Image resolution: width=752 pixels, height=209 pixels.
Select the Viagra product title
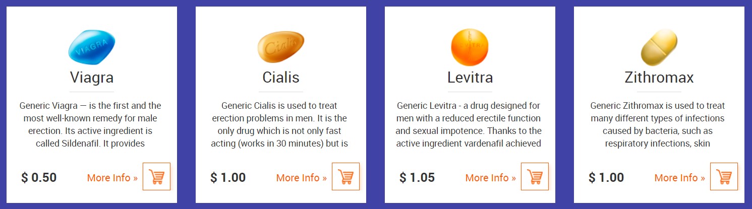click(x=92, y=78)
